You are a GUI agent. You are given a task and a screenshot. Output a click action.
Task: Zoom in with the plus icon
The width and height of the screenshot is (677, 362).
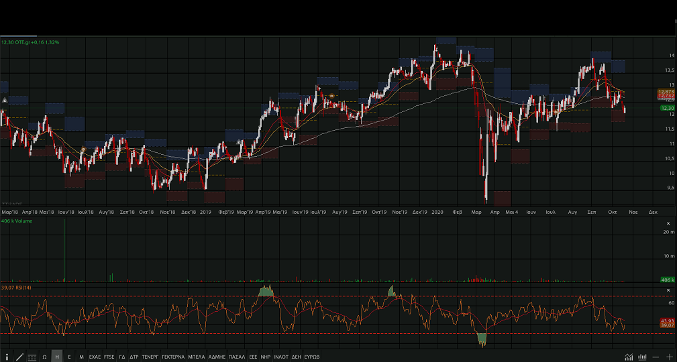(669, 357)
